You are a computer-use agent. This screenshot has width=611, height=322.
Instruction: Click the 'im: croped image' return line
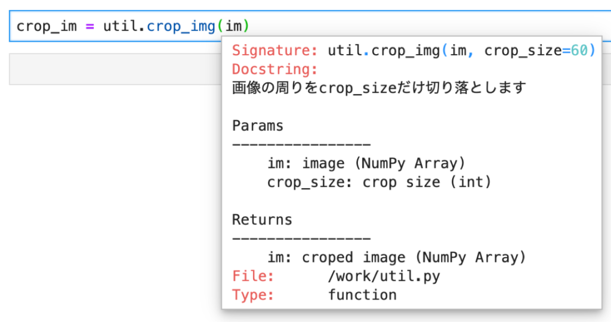[397, 257]
